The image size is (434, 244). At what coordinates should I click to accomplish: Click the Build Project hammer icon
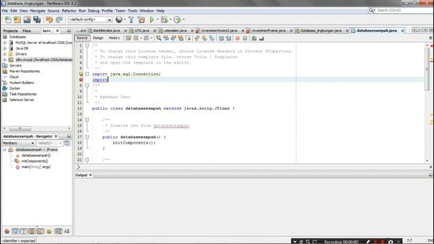click(x=131, y=20)
